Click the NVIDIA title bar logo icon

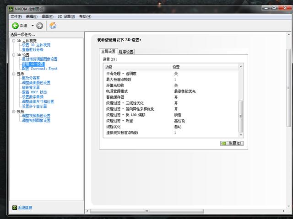(11, 9)
